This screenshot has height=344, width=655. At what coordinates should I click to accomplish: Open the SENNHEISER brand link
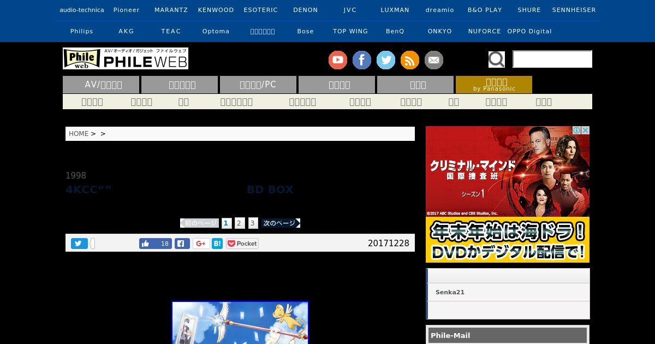point(574,10)
